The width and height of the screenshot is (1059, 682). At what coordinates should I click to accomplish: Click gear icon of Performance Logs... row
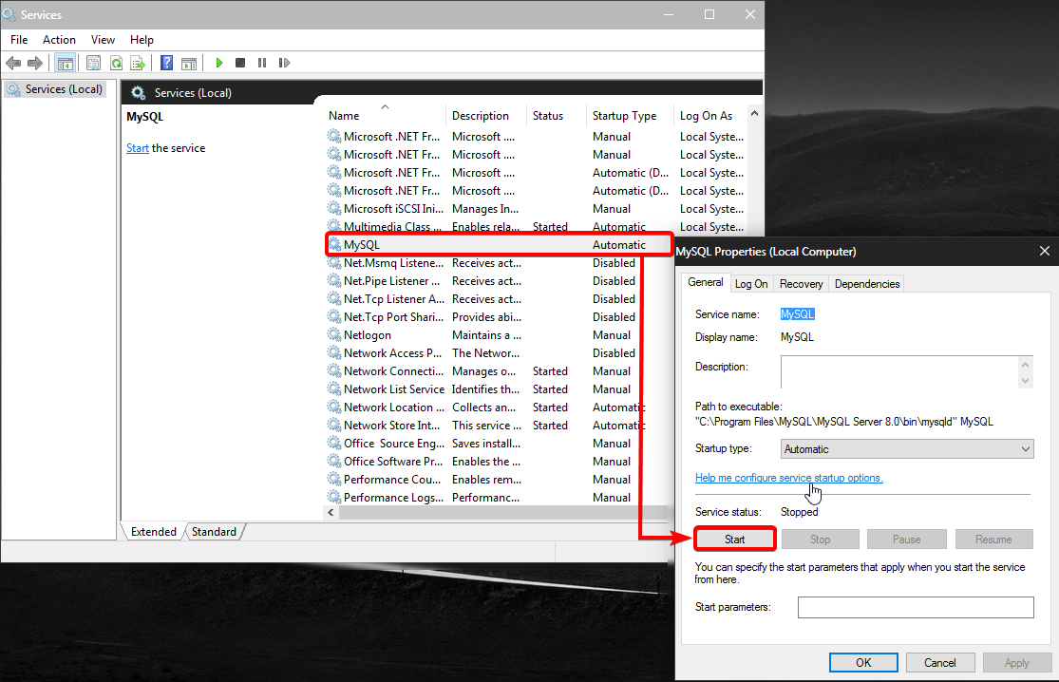click(334, 497)
